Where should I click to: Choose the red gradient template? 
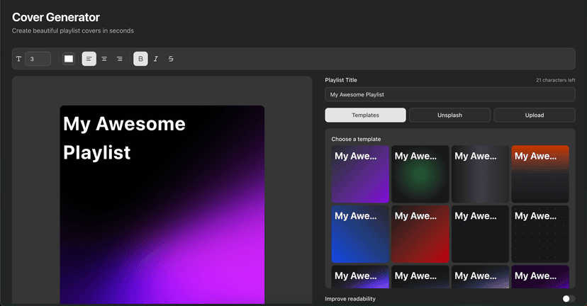click(x=420, y=234)
